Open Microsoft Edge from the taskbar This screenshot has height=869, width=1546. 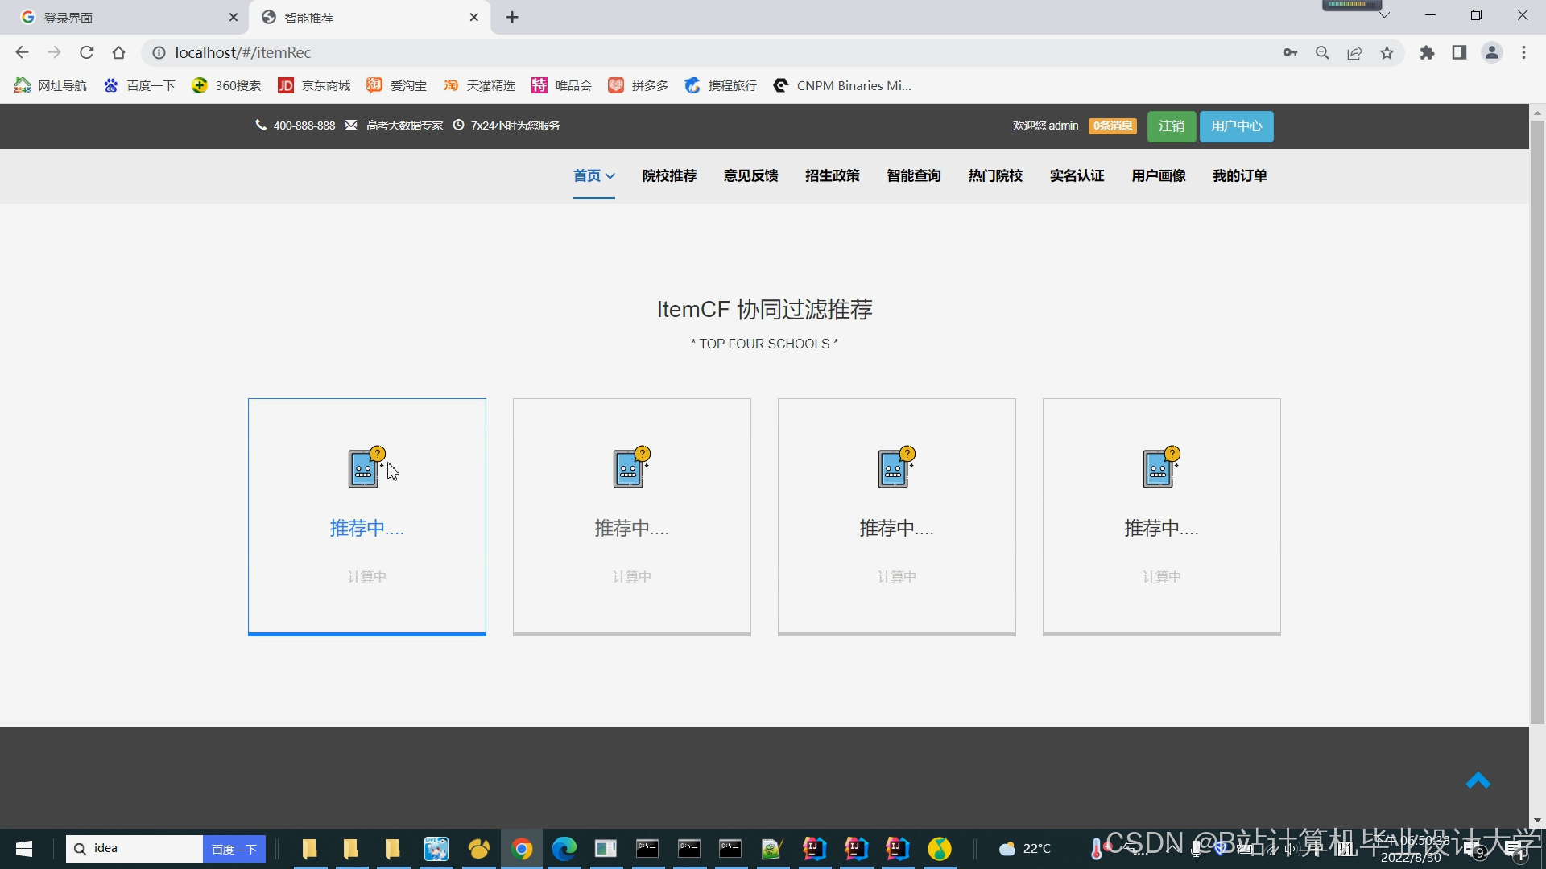tap(564, 848)
